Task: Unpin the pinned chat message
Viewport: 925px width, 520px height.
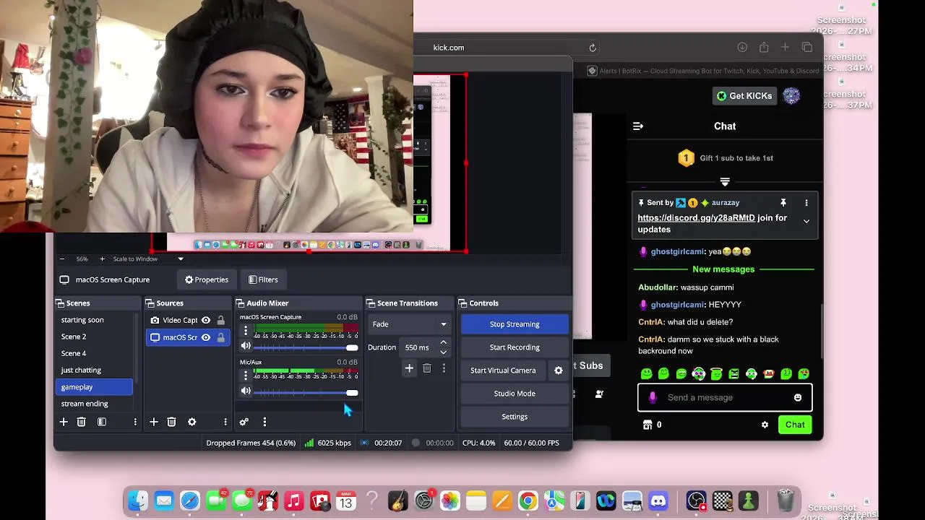Action: (x=783, y=203)
